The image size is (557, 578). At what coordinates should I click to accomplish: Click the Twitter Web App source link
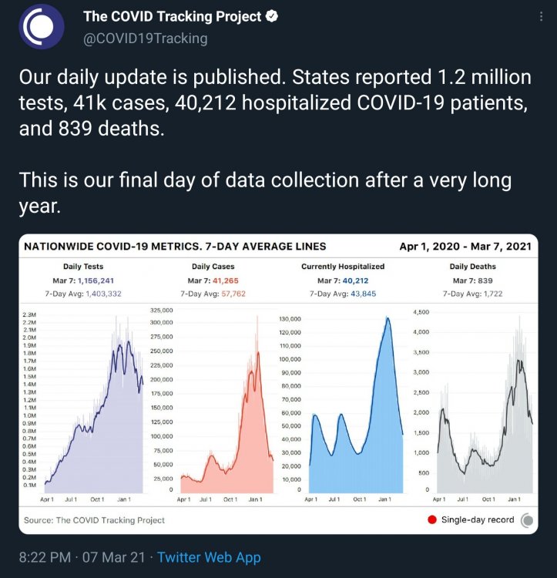coord(210,557)
